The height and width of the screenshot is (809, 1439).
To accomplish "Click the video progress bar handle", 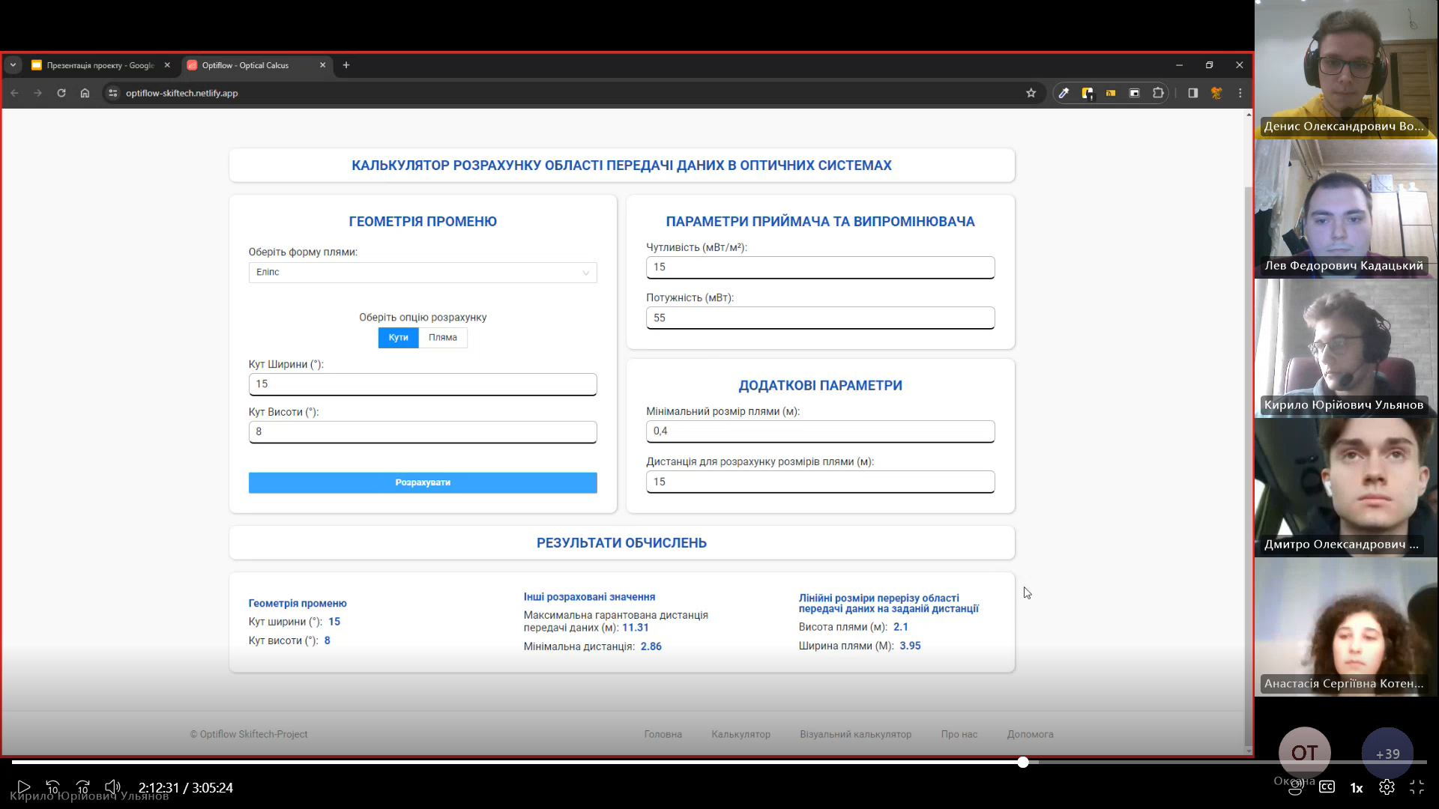I will [1022, 762].
